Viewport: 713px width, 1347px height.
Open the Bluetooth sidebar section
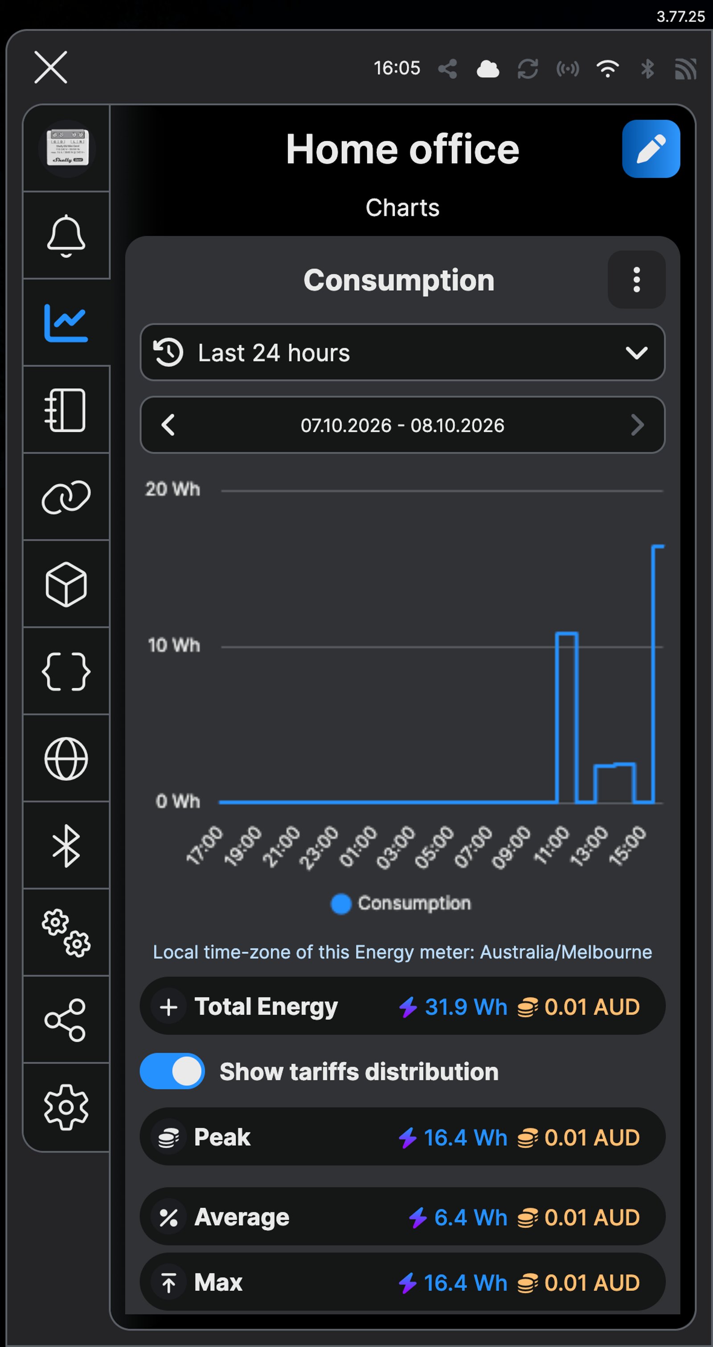[x=66, y=846]
